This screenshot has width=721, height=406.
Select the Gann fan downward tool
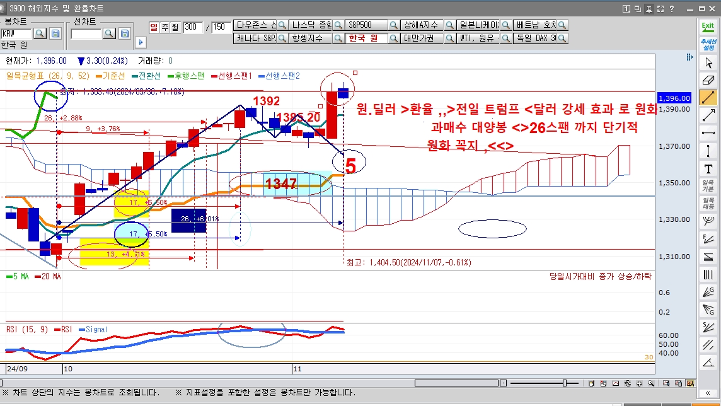708,310
